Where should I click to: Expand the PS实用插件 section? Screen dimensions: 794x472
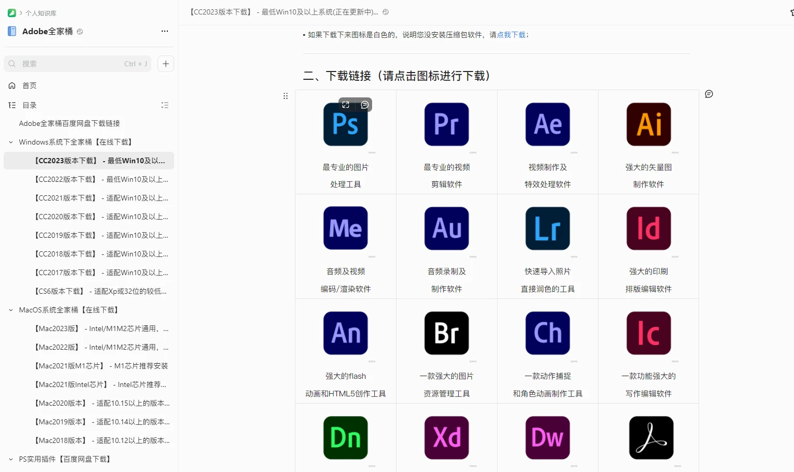click(11, 459)
